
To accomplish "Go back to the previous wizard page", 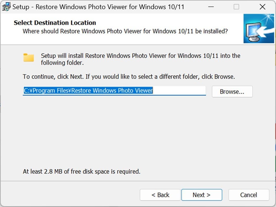I will [x=160, y=195].
